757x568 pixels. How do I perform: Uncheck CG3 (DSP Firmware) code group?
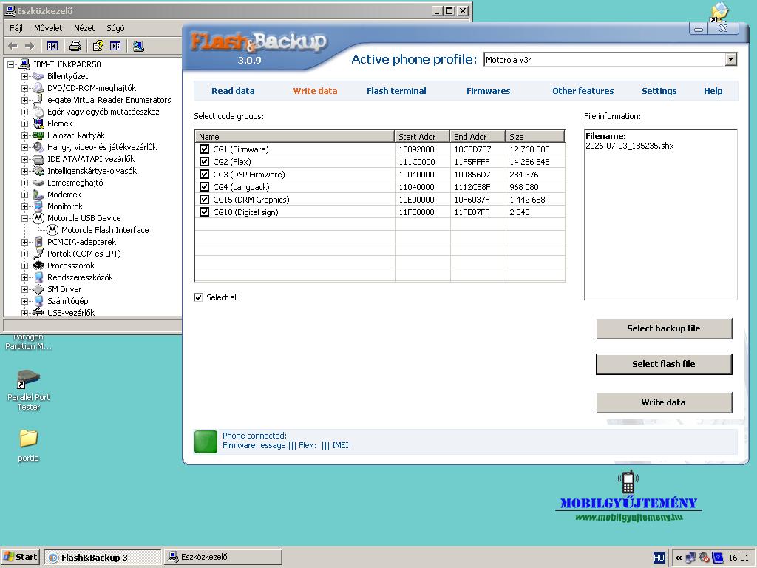[204, 175]
